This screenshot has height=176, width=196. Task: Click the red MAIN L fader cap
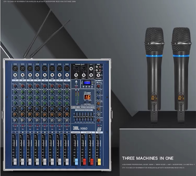[x=84, y=161]
